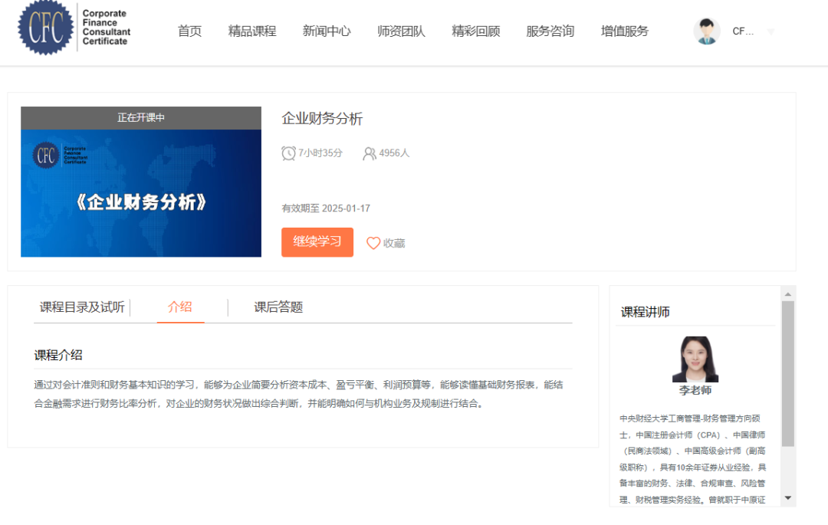
Task: Click the 李老师 instructor name
Action: coord(695,390)
